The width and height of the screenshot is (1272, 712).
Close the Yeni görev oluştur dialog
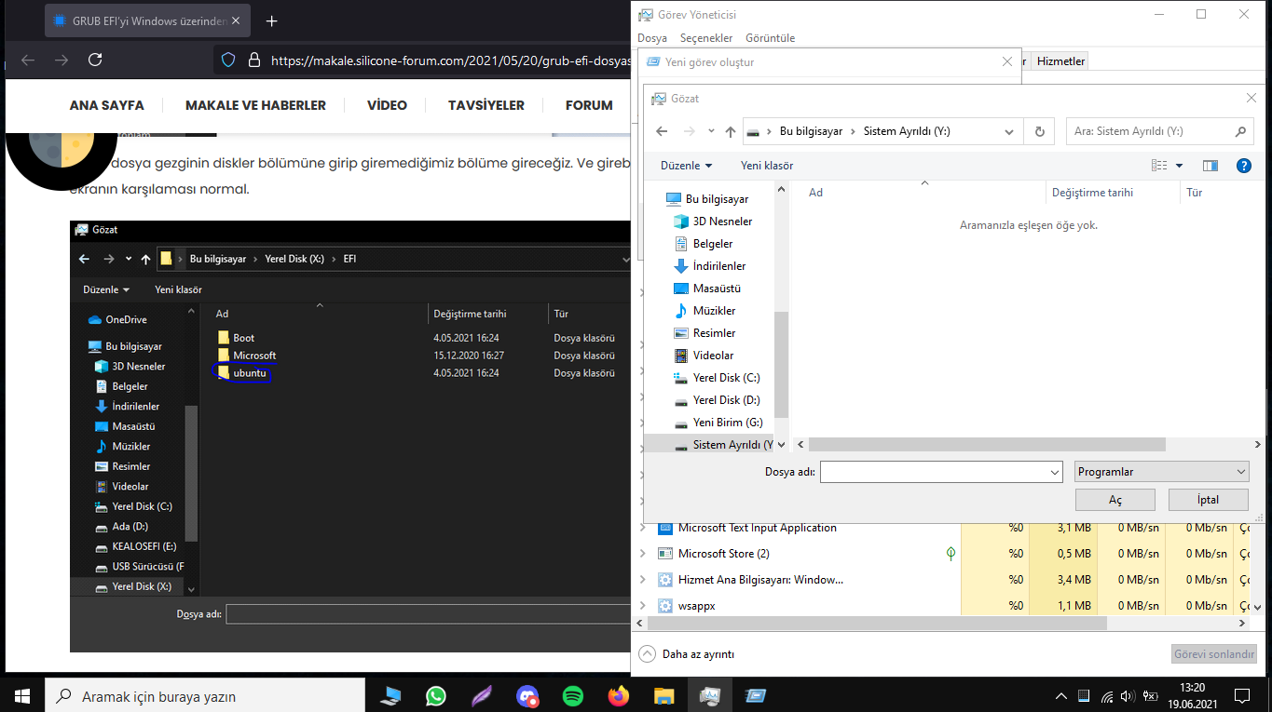(1006, 61)
